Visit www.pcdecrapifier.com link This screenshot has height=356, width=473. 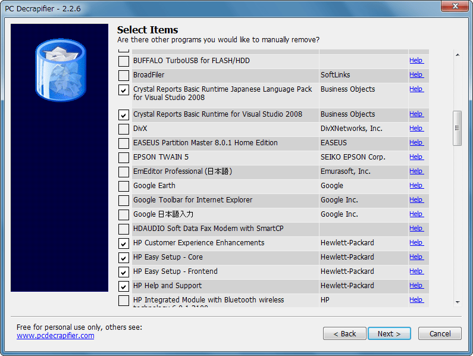click(x=55, y=336)
